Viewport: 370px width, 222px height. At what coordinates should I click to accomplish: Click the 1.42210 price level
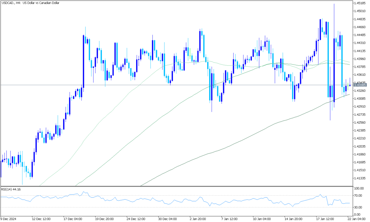(360, 139)
